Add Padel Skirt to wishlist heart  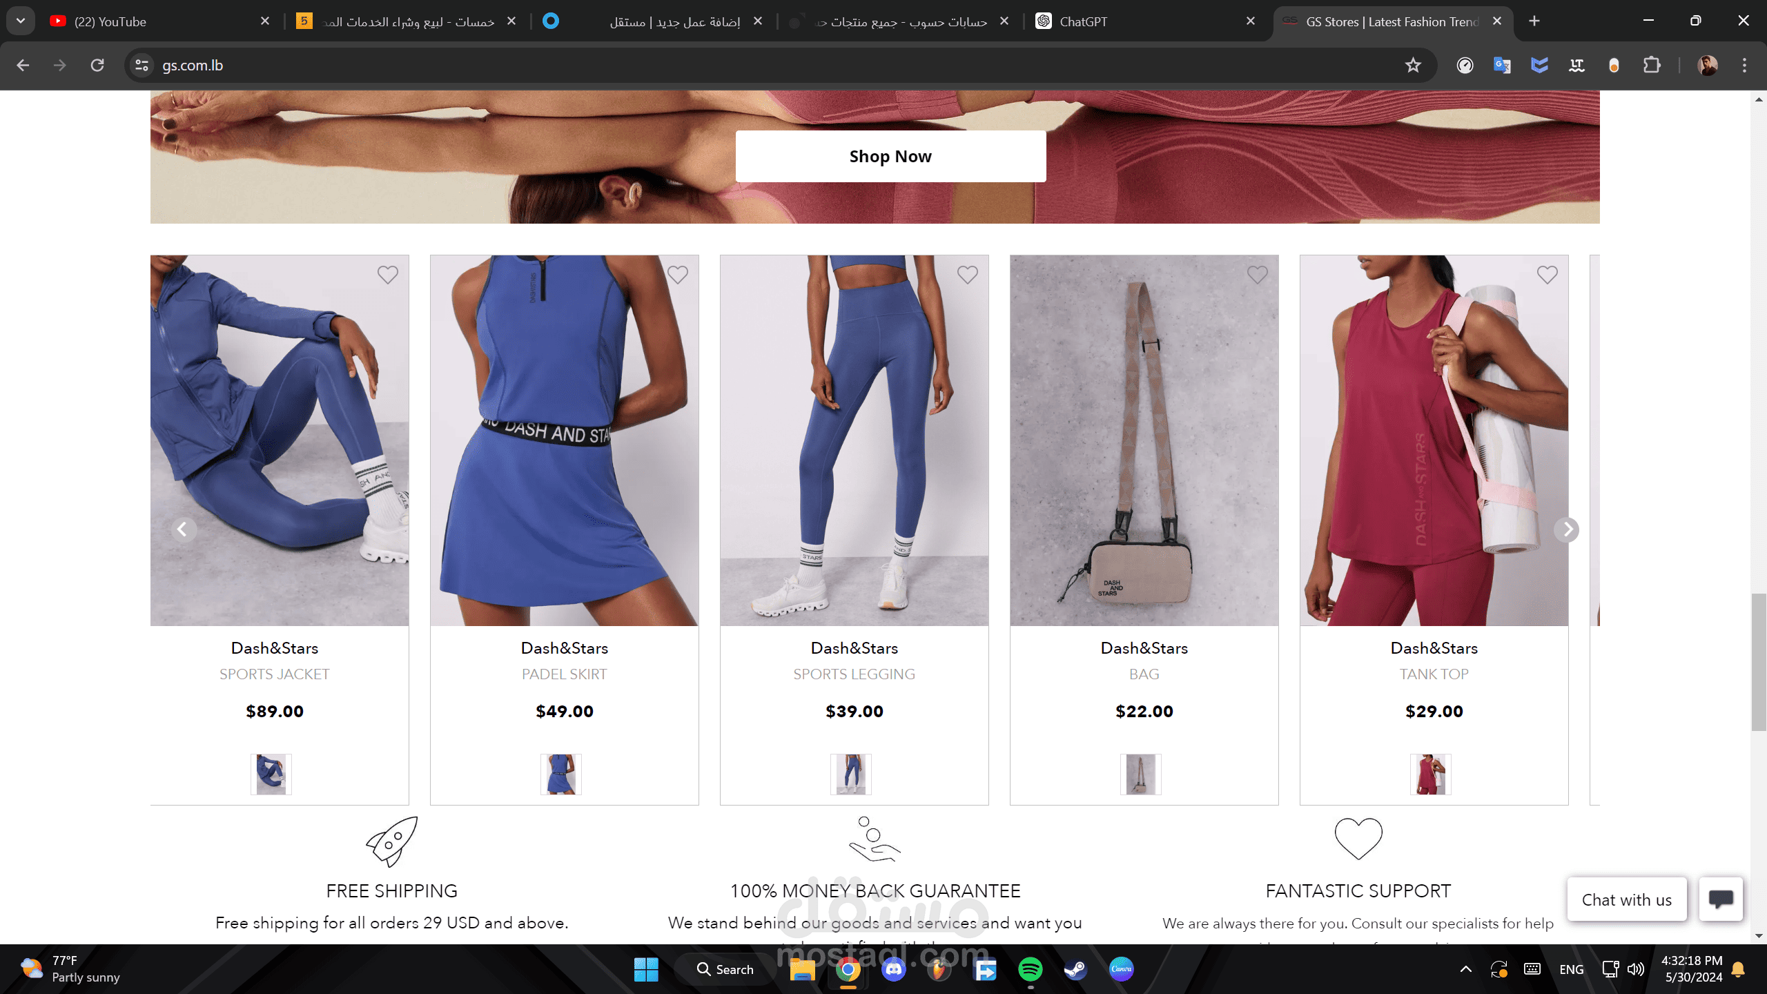678,275
